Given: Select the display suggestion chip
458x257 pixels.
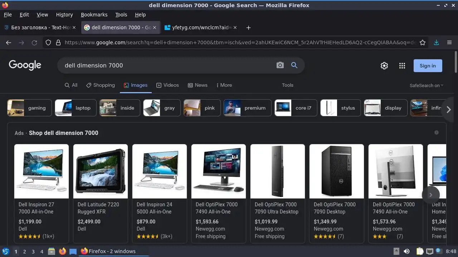Looking at the screenshot, I should 386,108.
